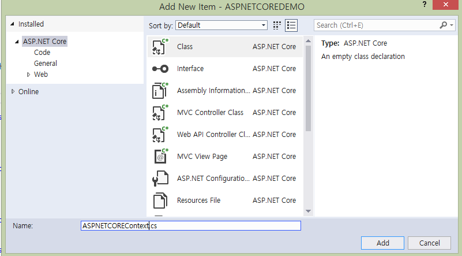Choose the ASP.NET Configuration file icon

pyautogui.click(x=160, y=179)
